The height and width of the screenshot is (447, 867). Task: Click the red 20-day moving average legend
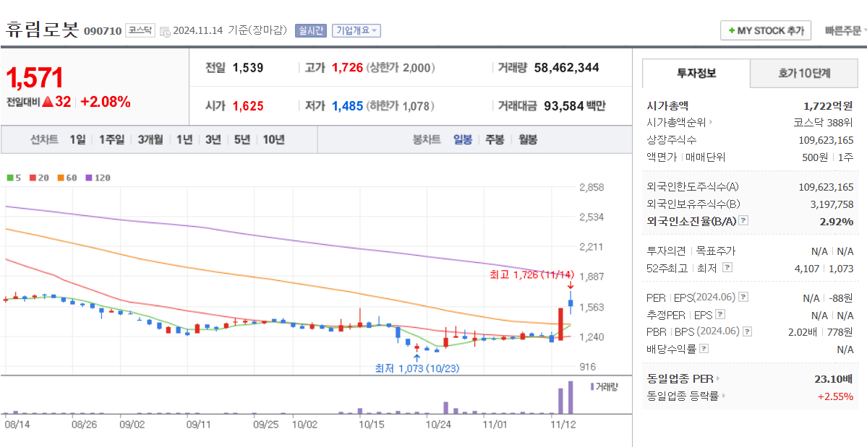click(38, 178)
